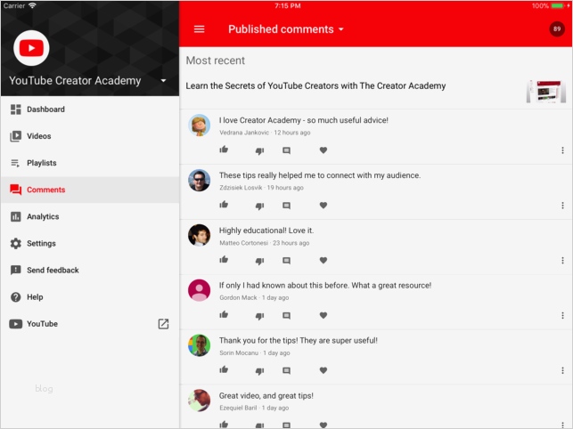
Task: Open more options for Vedrana Jankovic's comment
Action: (562, 150)
